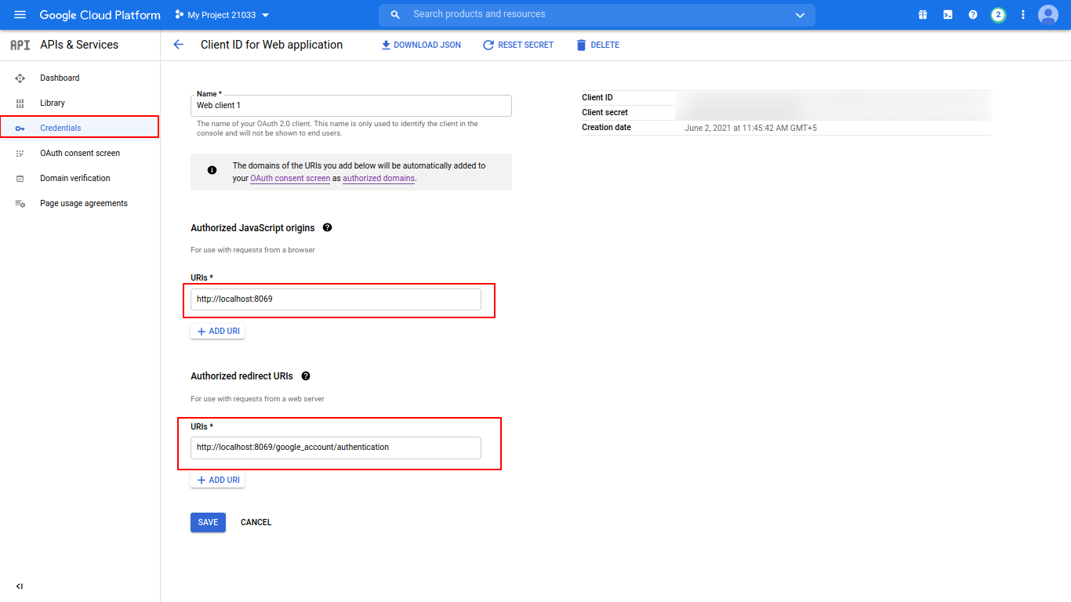The height and width of the screenshot is (602, 1071).
Task: Open help for Authorized redirect URIs
Action: click(306, 376)
